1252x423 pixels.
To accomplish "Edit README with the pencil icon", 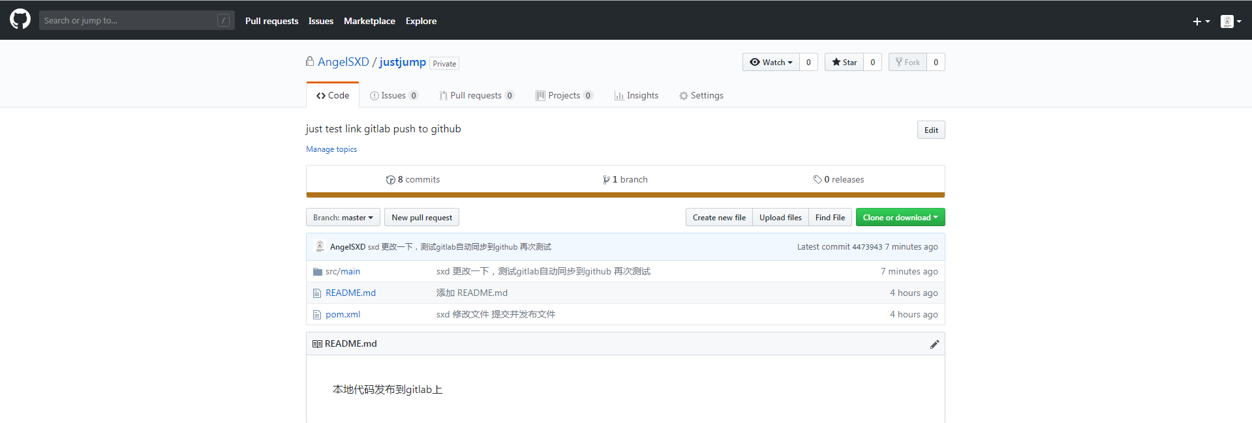I will coord(934,344).
